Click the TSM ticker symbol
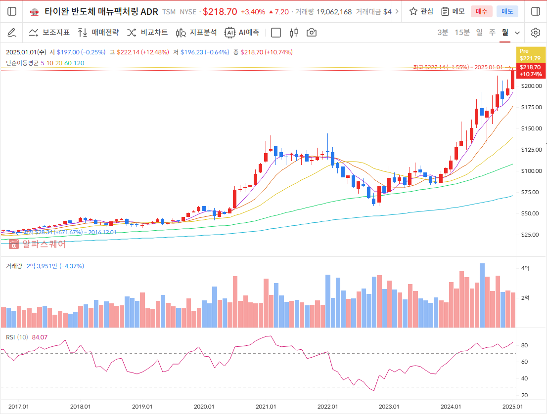Viewport: 547px width, 414px height. pos(169,12)
